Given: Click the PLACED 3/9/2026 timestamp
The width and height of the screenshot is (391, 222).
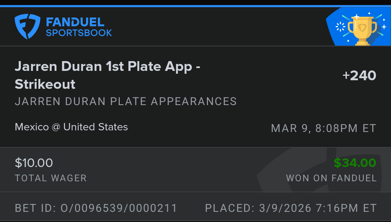Looking at the screenshot, I should (x=291, y=208).
